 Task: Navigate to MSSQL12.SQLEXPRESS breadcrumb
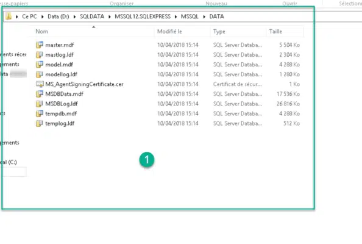click(143, 16)
